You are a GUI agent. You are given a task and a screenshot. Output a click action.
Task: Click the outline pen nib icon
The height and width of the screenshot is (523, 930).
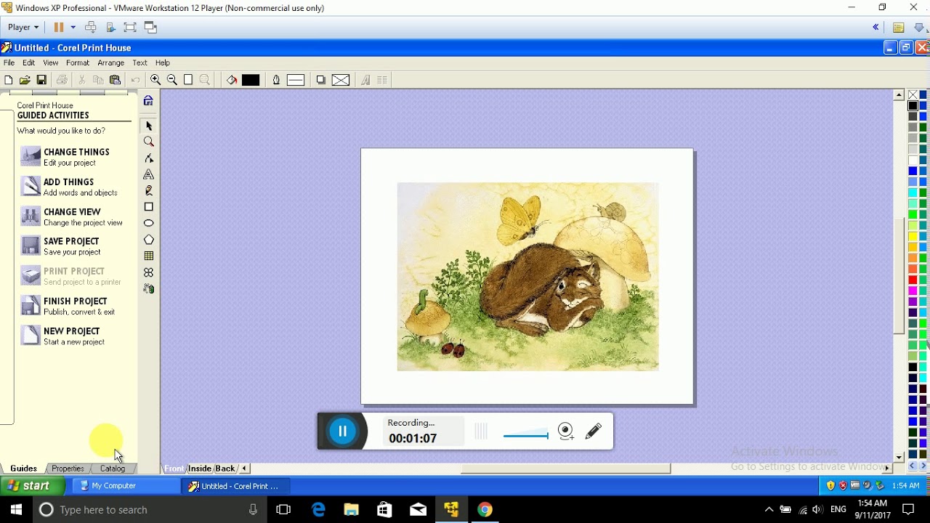tap(276, 80)
